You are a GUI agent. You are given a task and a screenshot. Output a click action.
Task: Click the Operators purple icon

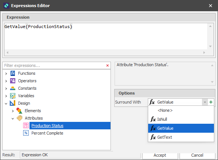(13, 81)
